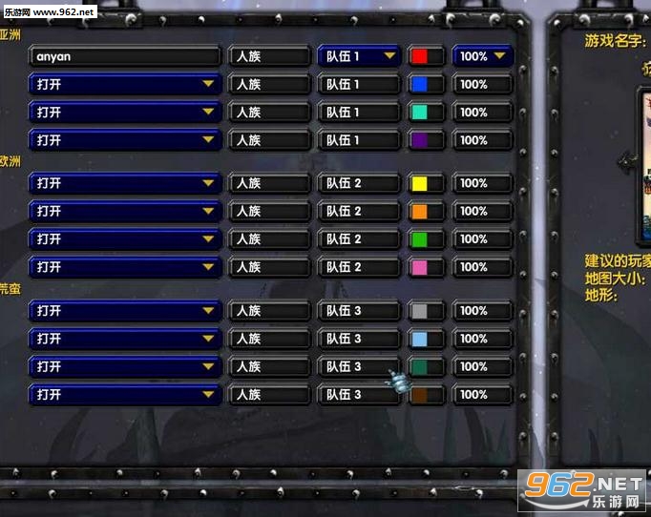This screenshot has width=651, height=517.
Task: Click the 人族 race box beside the brown swatch
Action: pyautogui.click(x=269, y=394)
